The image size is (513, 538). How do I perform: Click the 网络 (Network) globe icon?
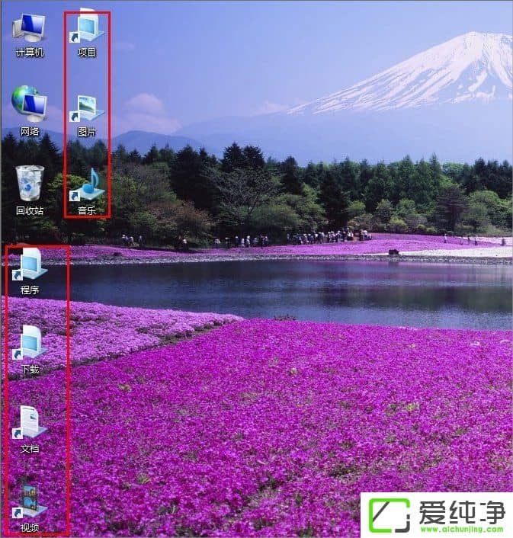tap(30, 105)
